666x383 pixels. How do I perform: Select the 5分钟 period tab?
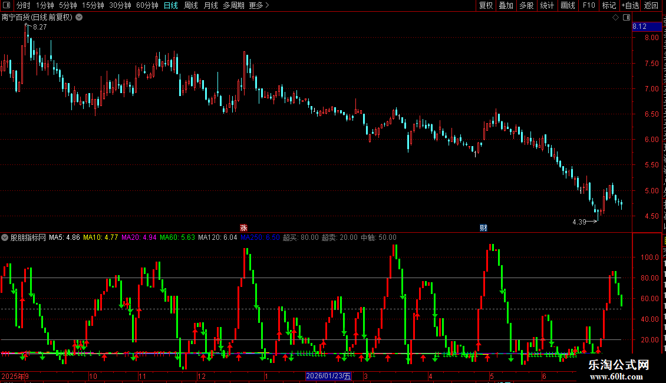coord(68,5)
